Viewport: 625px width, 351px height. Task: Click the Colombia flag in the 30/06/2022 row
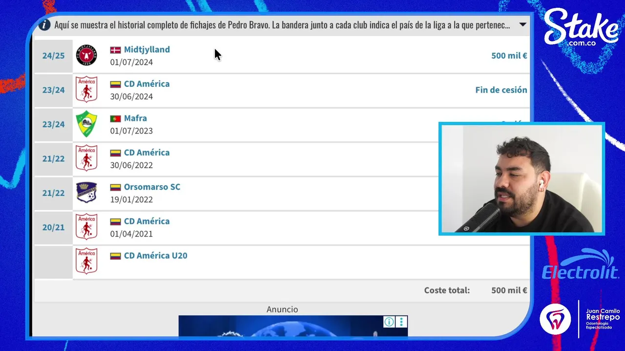tap(115, 153)
